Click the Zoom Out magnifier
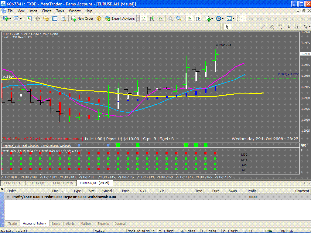311x233 pixels. [179, 19]
